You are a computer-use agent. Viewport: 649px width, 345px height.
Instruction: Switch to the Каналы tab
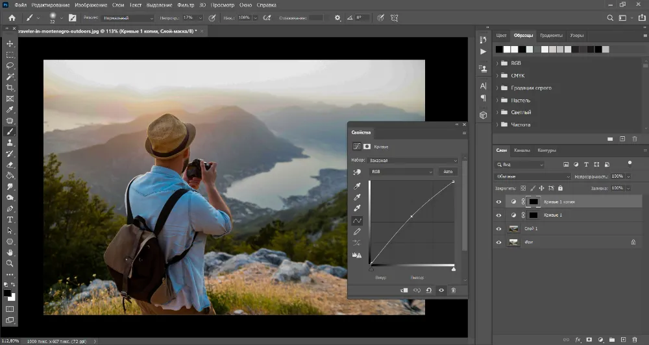(522, 150)
